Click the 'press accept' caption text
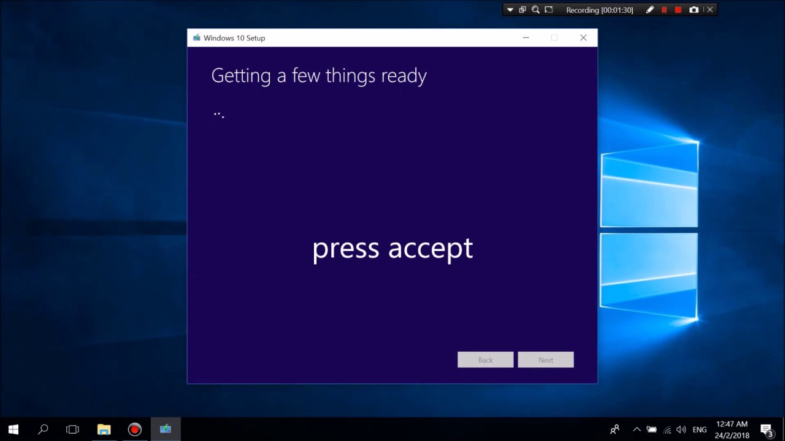 (x=392, y=249)
